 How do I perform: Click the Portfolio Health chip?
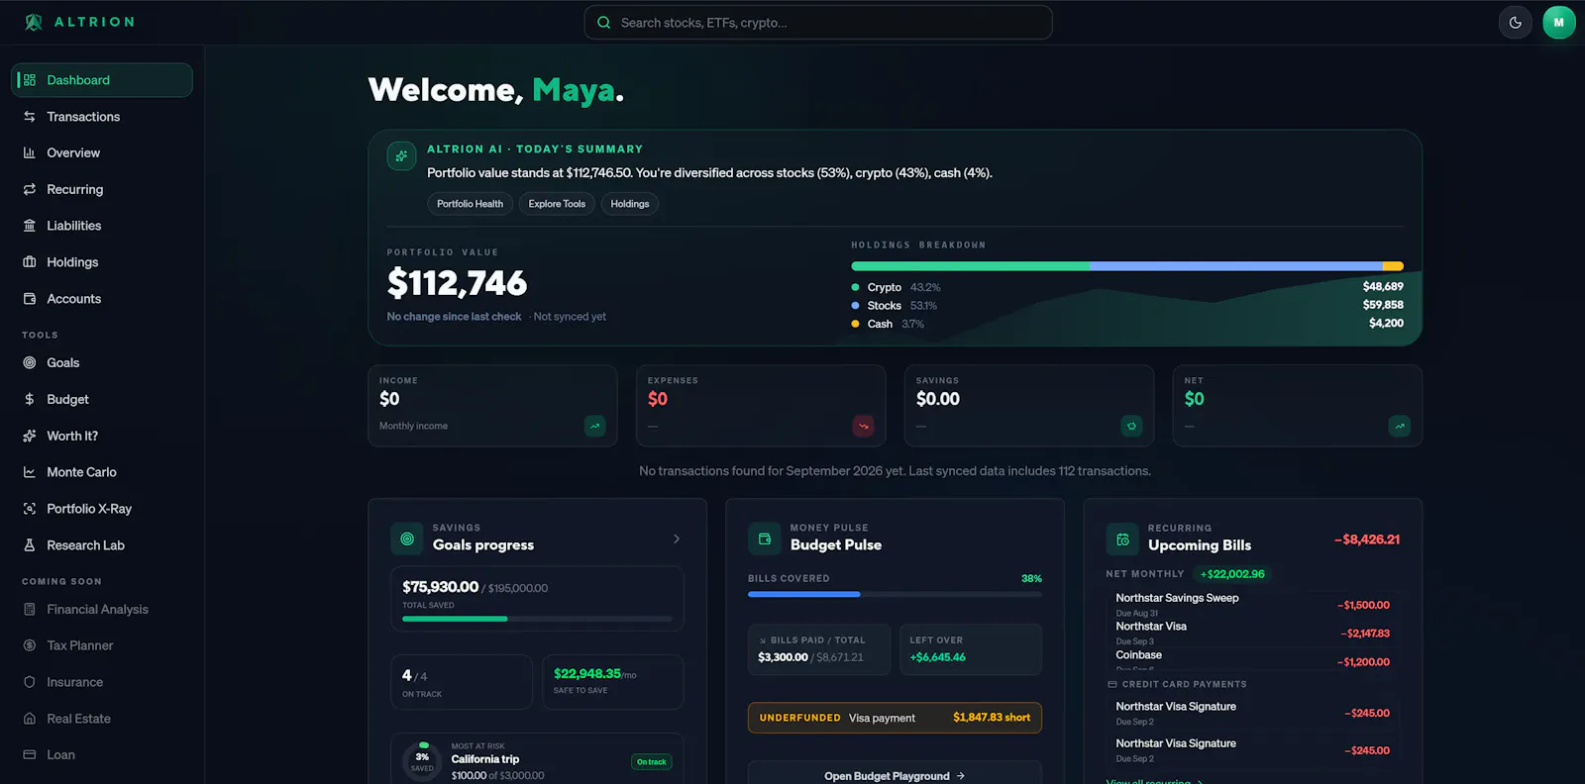click(470, 204)
